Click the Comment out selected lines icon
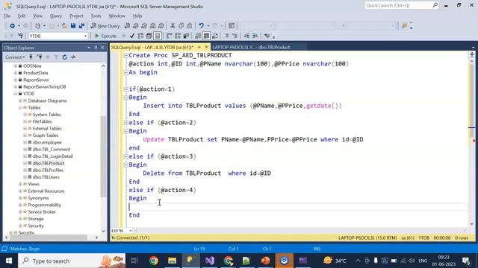478x268 pixels. [x=226, y=36]
